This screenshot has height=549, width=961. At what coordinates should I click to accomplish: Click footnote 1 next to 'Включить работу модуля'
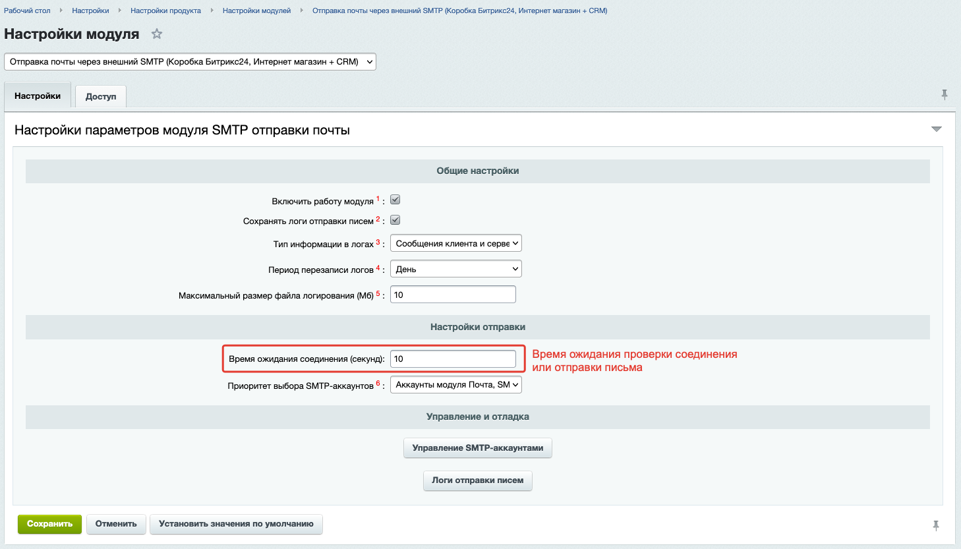378,198
